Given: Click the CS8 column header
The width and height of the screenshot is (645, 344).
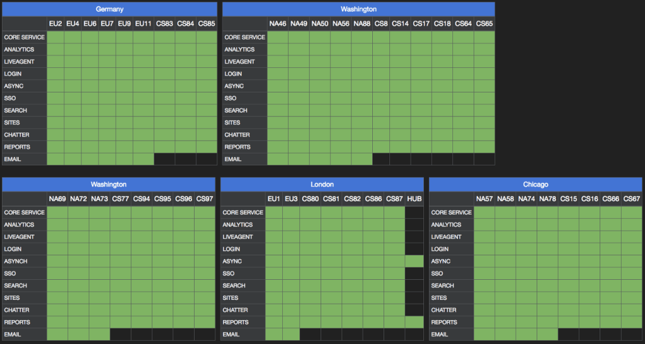Looking at the screenshot, I should pos(381,24).
